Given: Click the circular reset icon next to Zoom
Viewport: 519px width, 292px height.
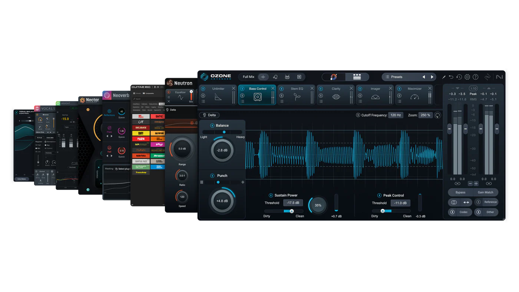Looking at the screenshot, I should click(x=437, y=115).
